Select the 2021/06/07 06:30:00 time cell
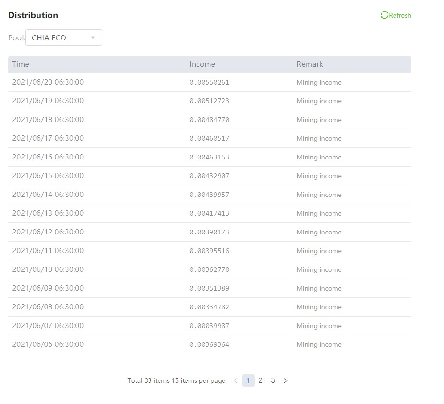The width and height of the screenshot is (444, 404). coord(48,325)
